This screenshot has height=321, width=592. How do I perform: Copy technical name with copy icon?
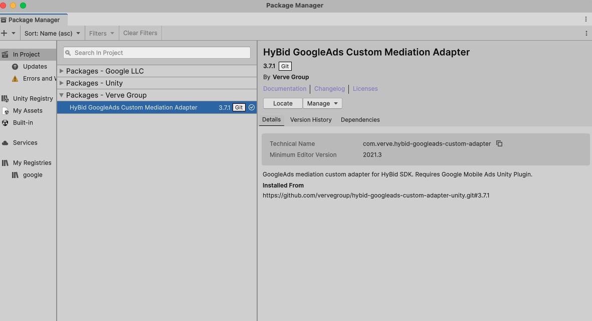pos(499,143)
